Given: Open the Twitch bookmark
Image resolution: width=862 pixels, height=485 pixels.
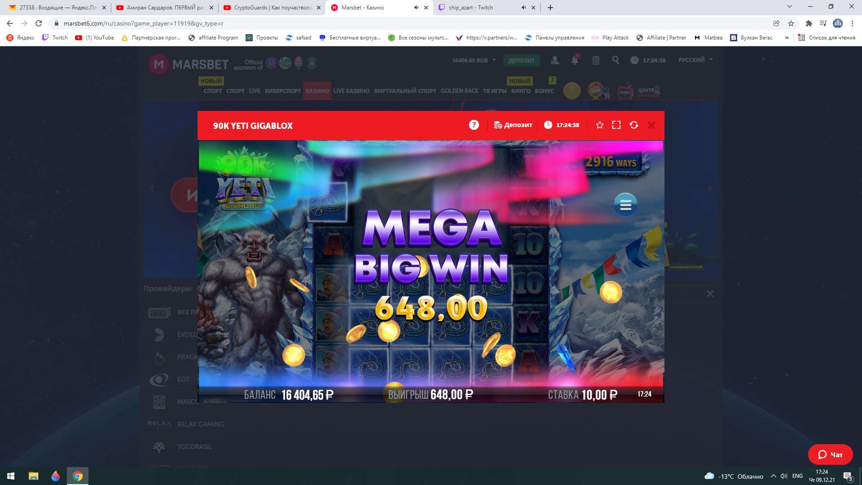Looking at the screenshot, I should point(55,38).
